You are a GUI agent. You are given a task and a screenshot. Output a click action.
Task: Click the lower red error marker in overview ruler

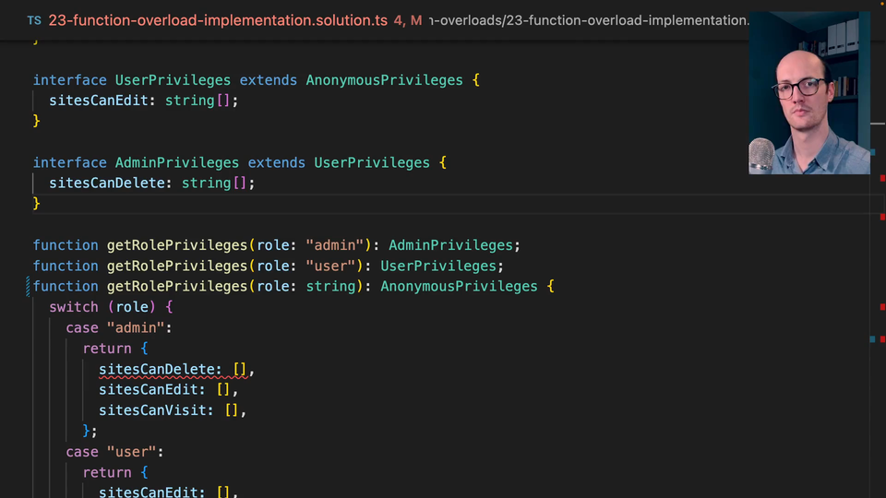click(x=881, y=338)
